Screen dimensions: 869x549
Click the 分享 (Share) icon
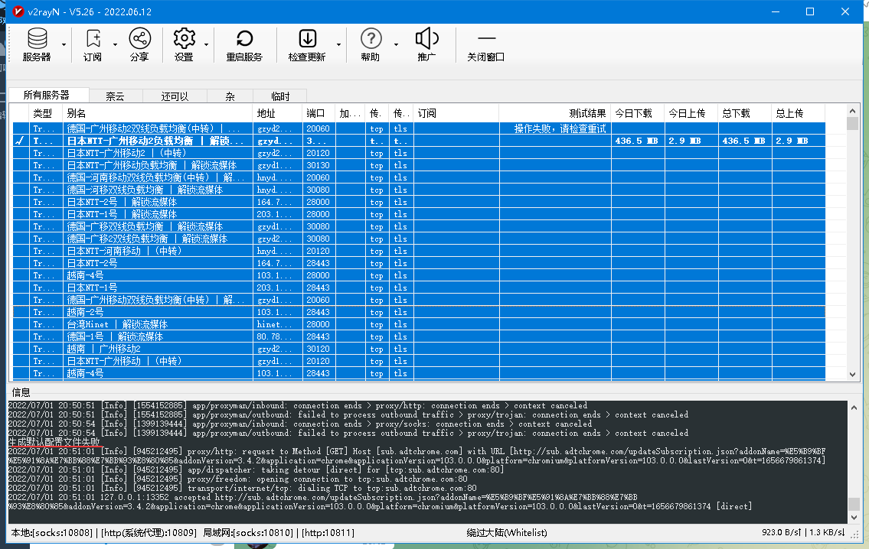coord(139,39)
